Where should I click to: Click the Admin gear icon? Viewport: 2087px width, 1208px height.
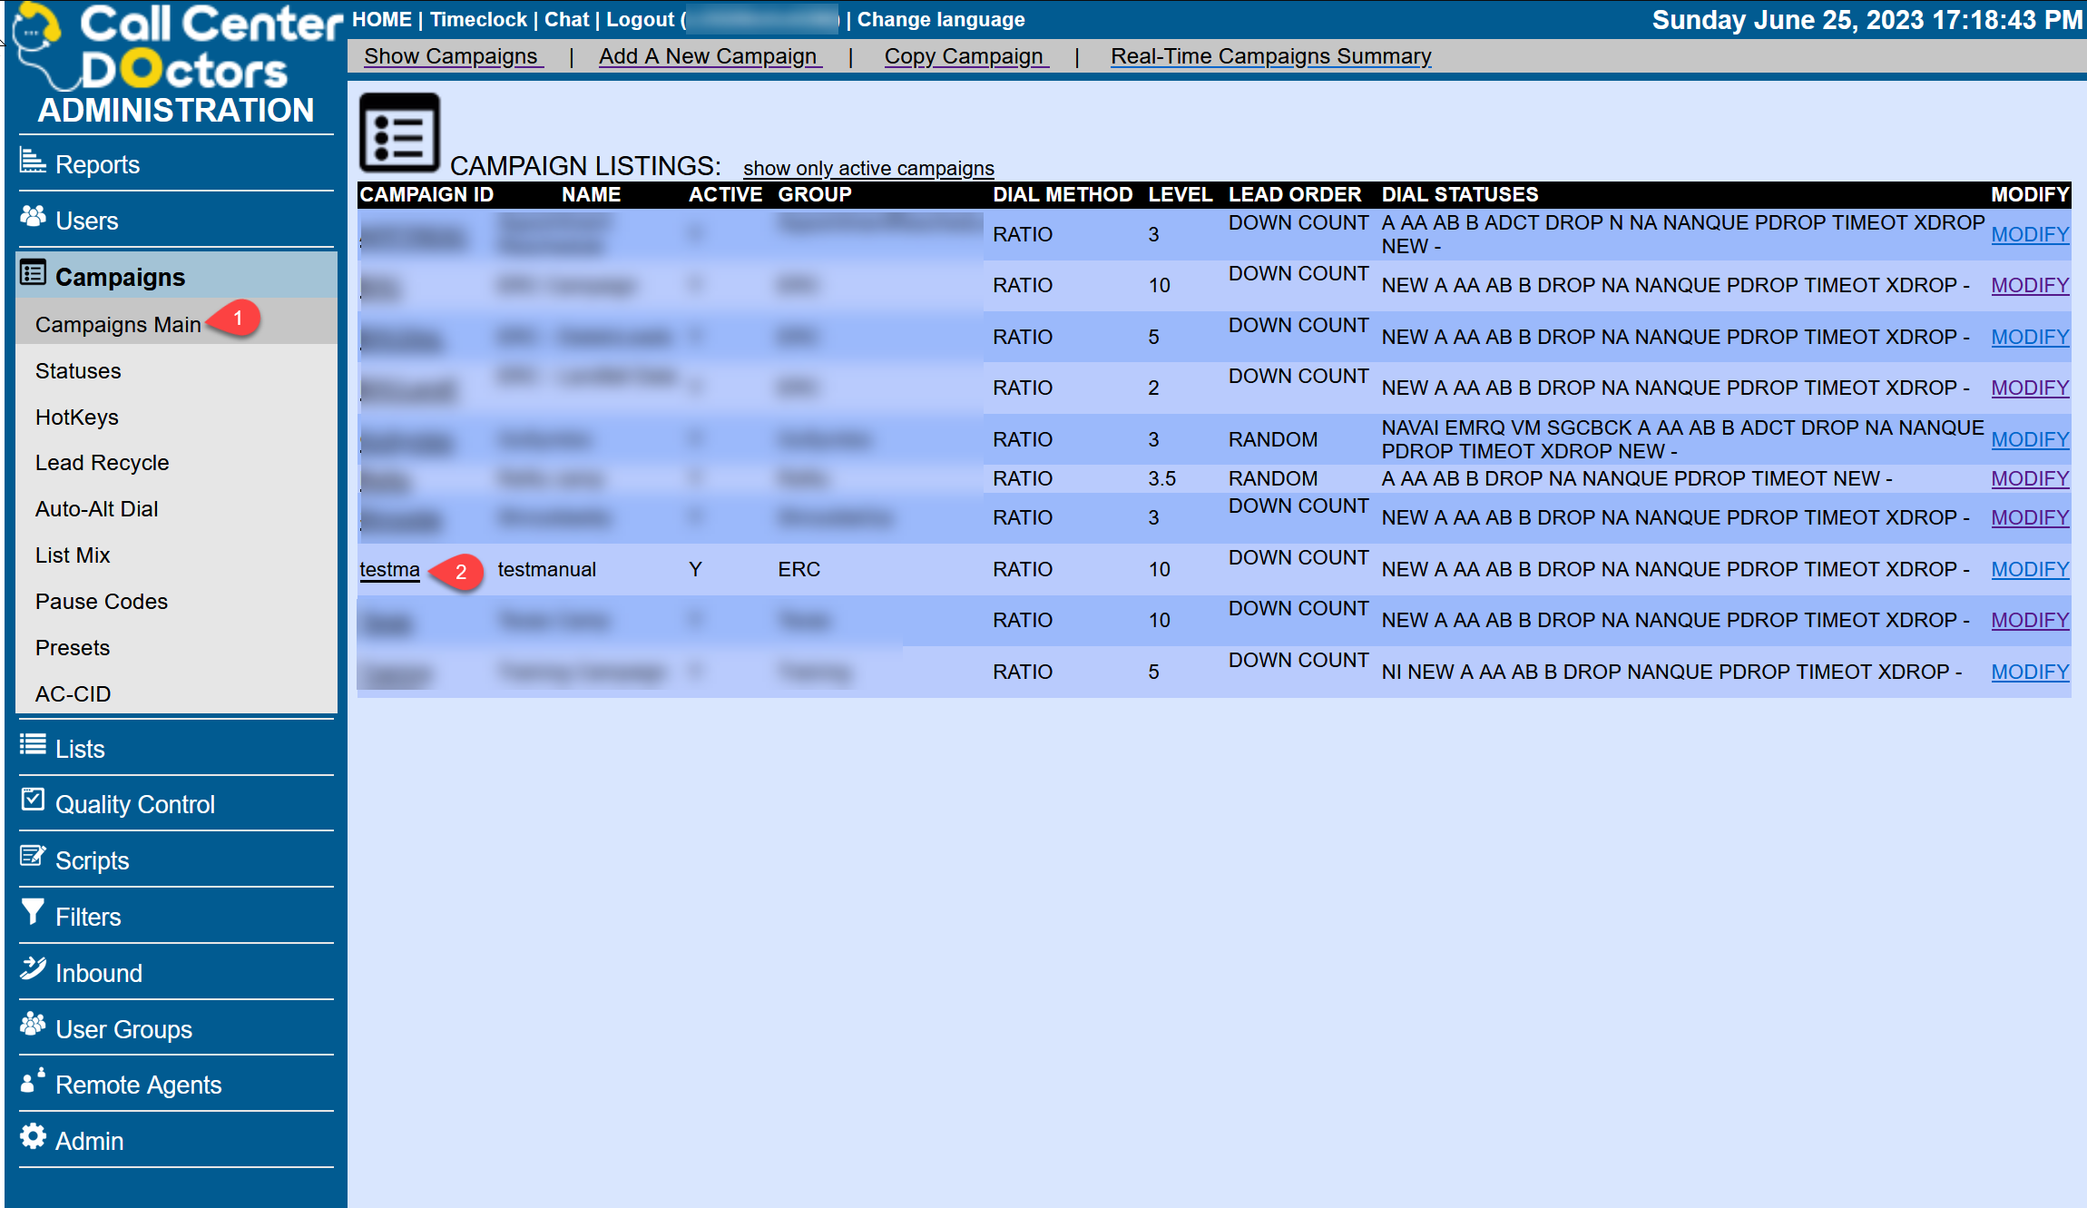(x=33, y=1137)
